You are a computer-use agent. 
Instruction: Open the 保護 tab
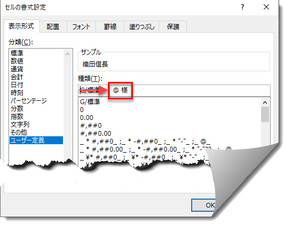point(173,27)
